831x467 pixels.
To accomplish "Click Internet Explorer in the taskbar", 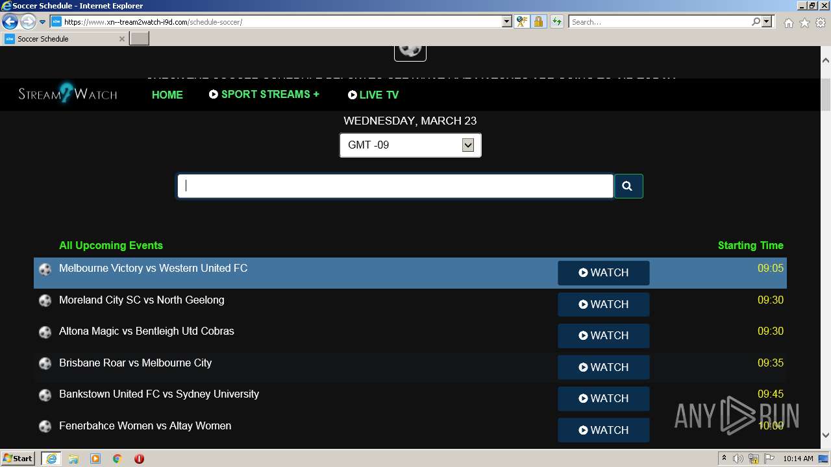I will coord(51,459).
